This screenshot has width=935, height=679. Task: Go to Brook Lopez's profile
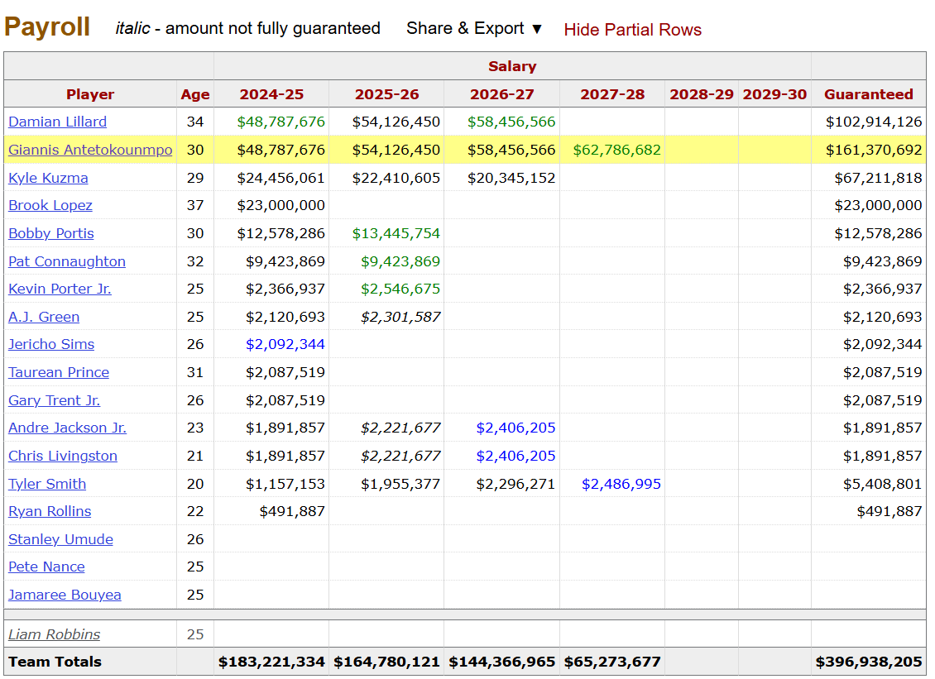[x=50, y=205]
